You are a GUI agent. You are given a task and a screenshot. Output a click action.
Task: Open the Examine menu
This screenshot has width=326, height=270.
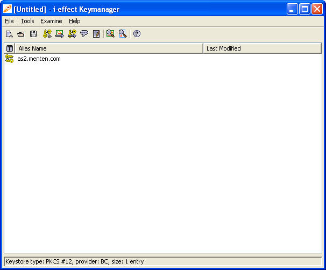[51, 21]
